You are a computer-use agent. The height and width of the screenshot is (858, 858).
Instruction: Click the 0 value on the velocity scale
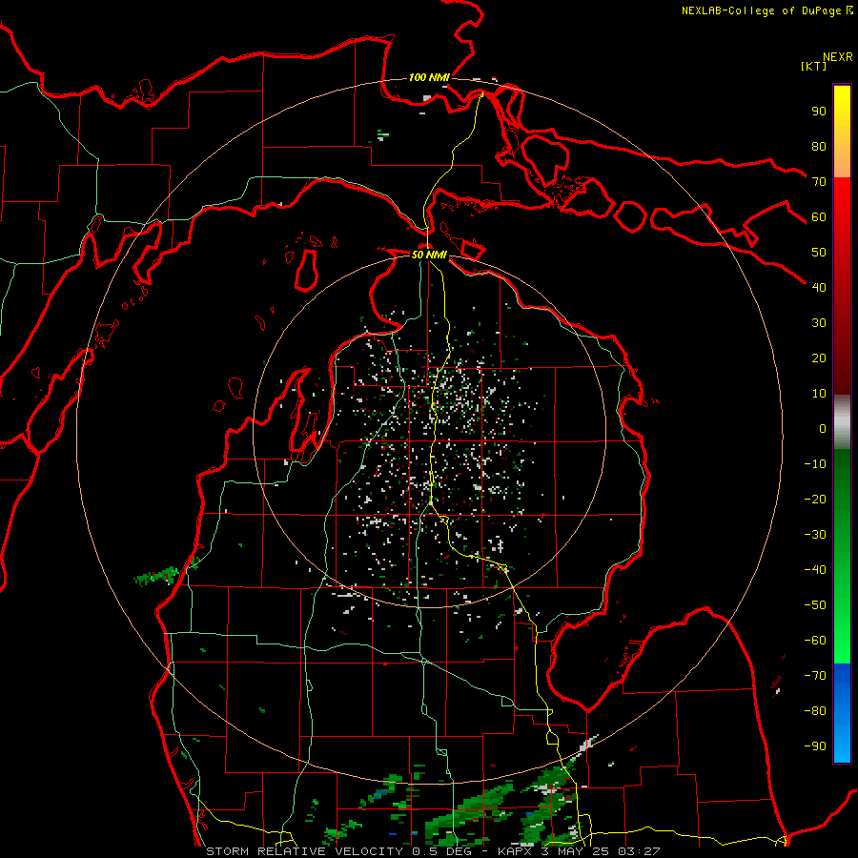(823, 428)
